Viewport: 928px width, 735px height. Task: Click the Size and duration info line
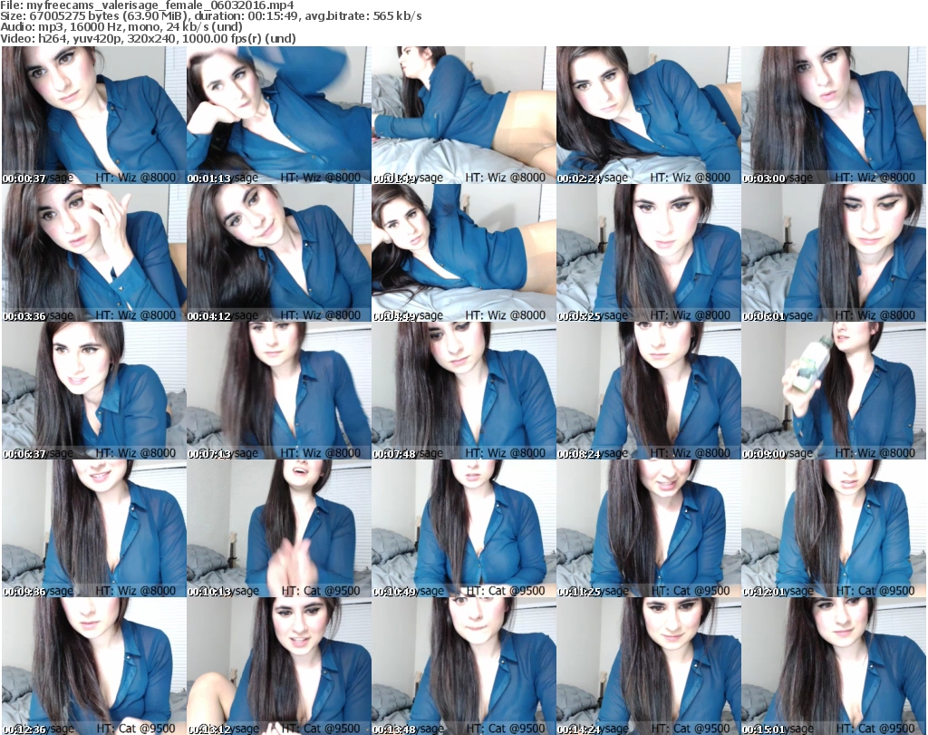211,16
